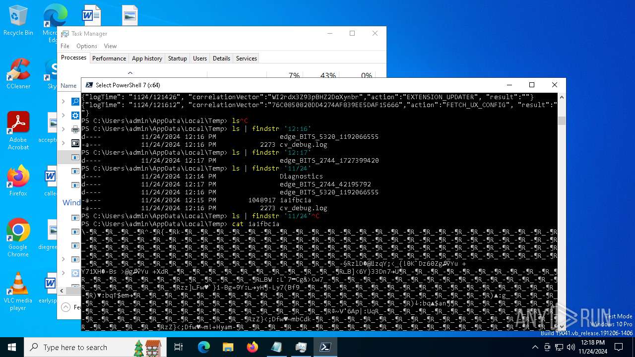Open Adobe Acrobat desktop shortcut
The height and width of the screenshot is (357, 635).
(18, 131)
